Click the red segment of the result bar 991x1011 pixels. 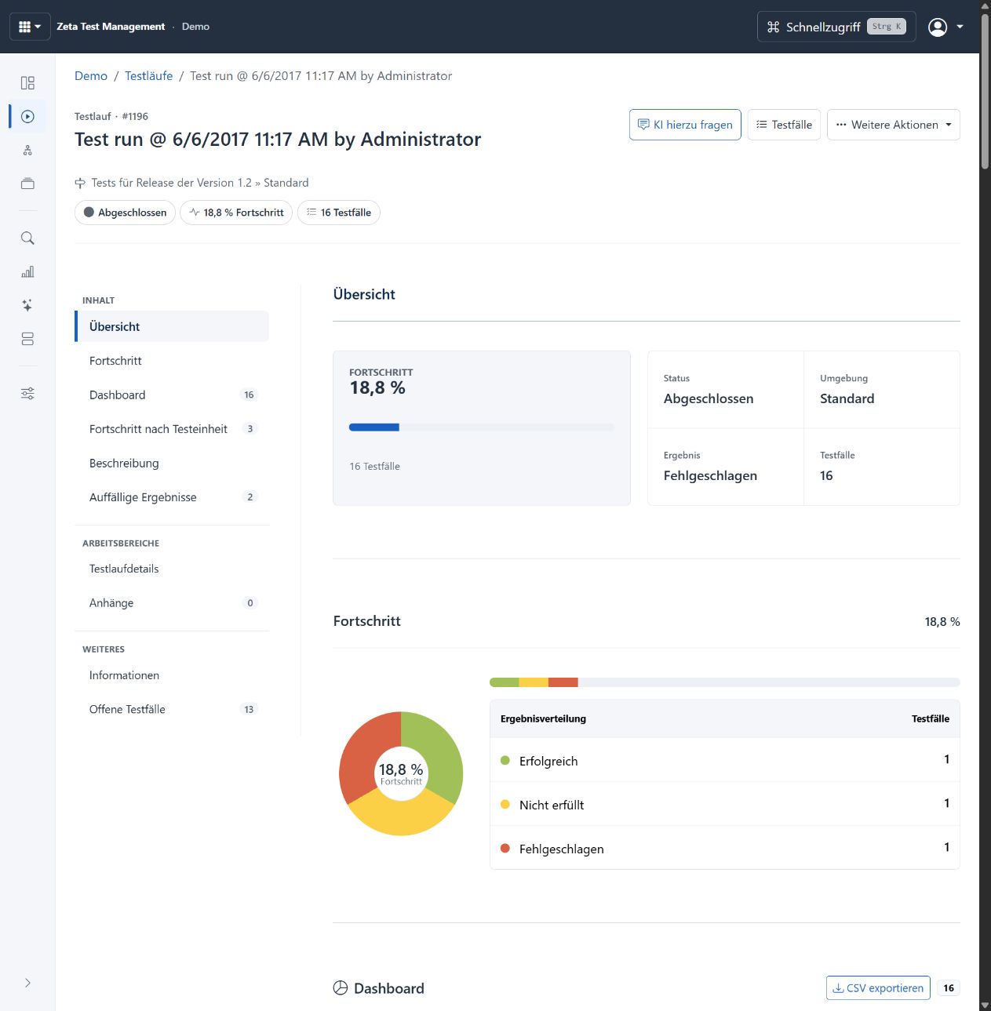point(563,682)
